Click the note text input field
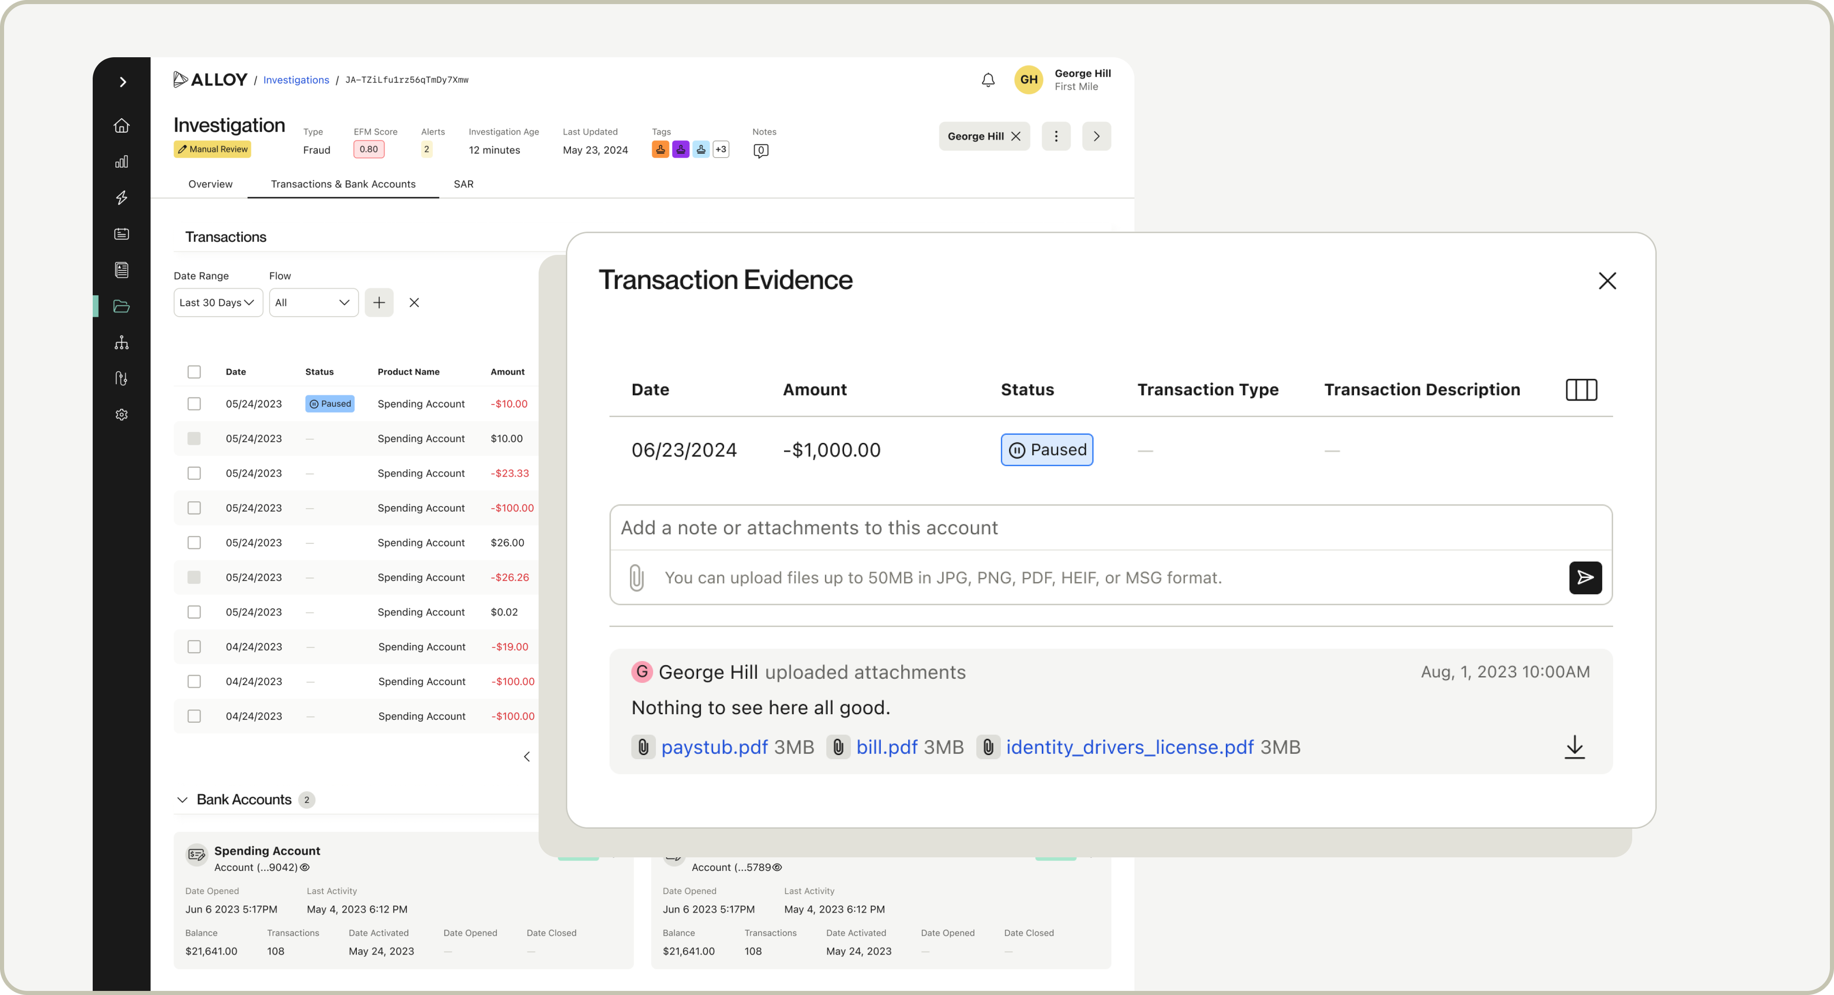Image resolution: width=1834 pixels, height=995 pixels. (x=1110, y=528)
